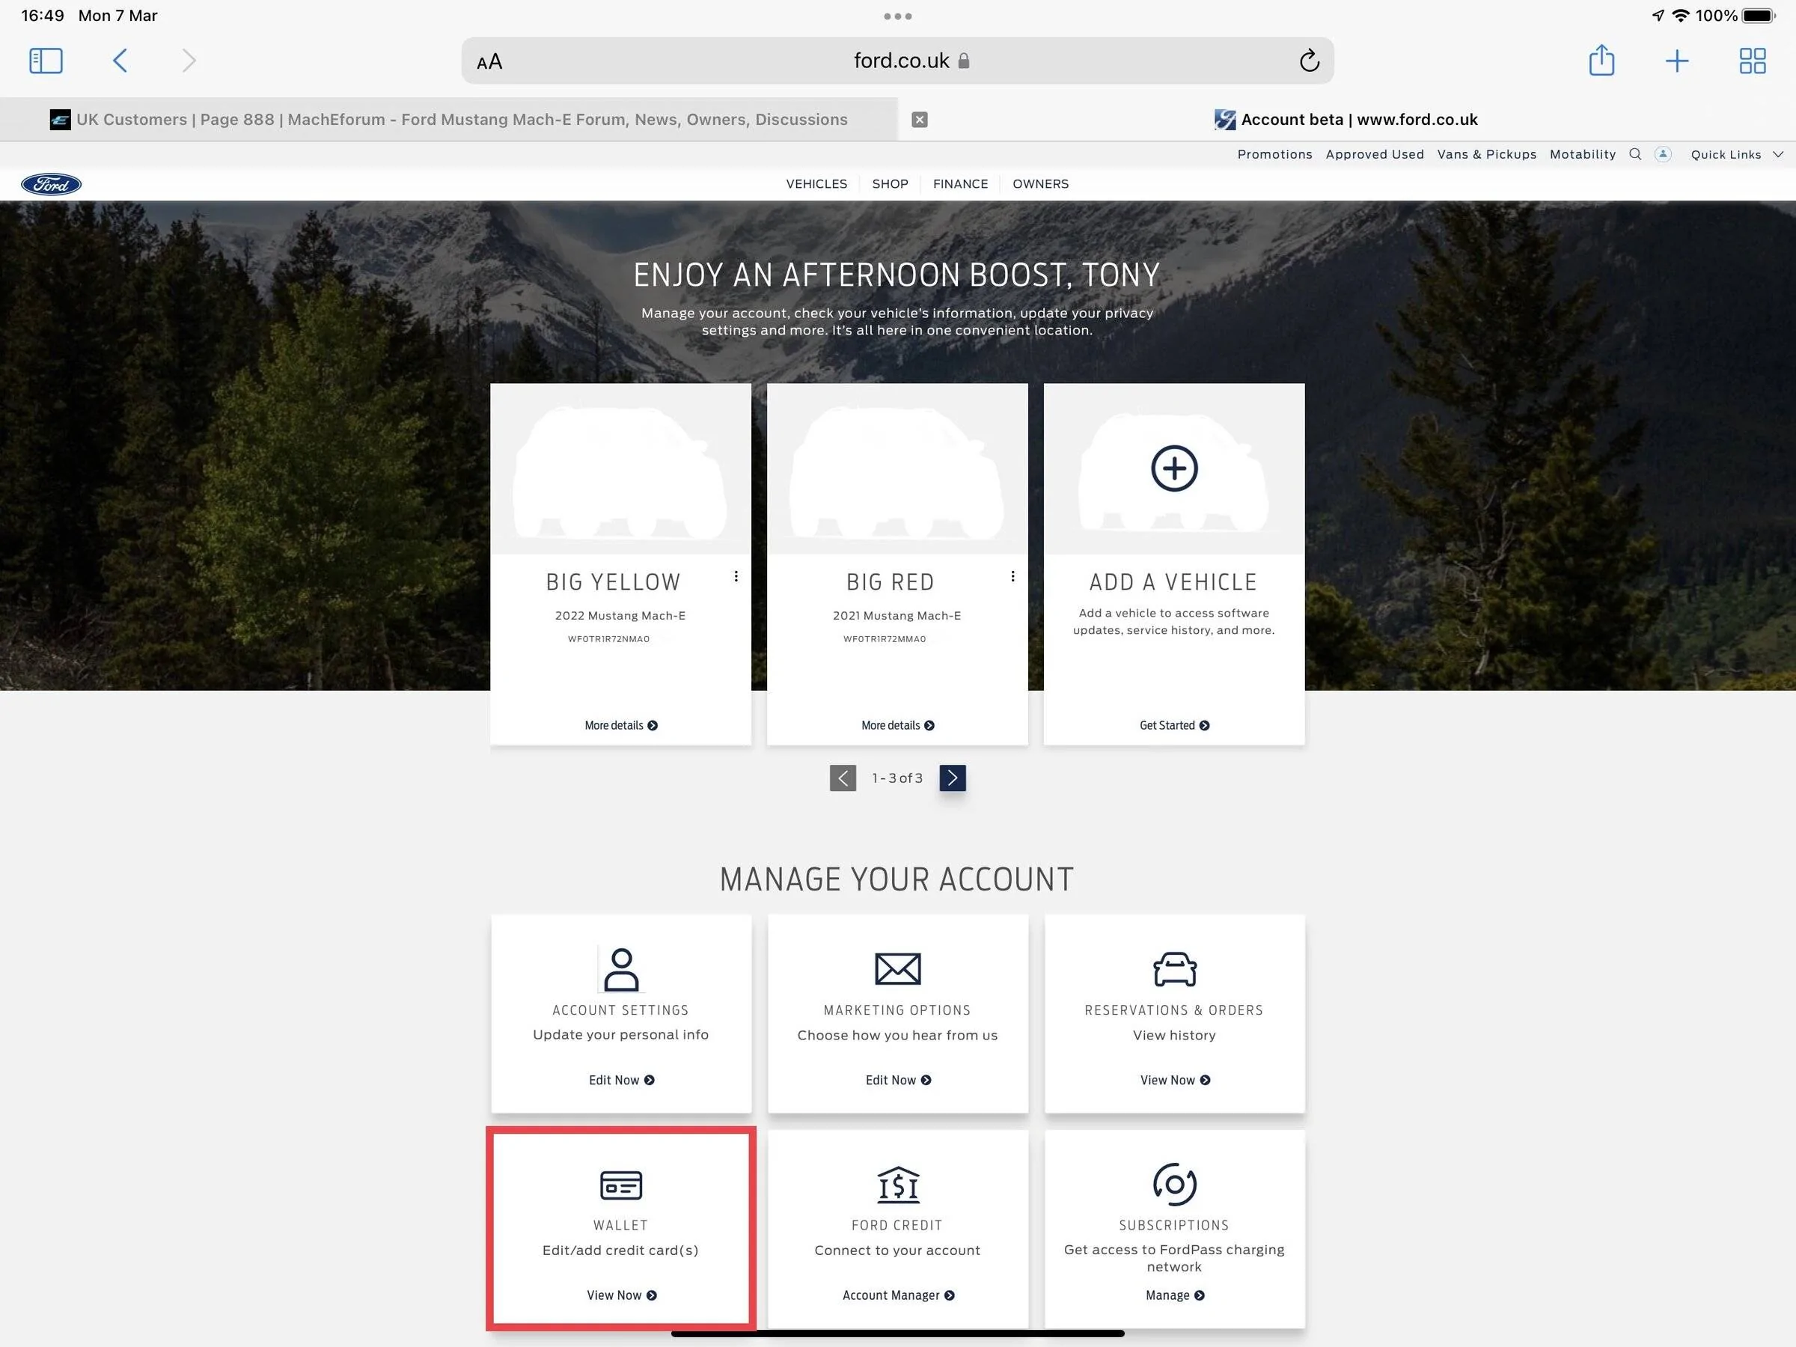The width and height of the screenshot is (1796, 1347).
Task: View more details for Big Yellow
Action: coord(621,726)
